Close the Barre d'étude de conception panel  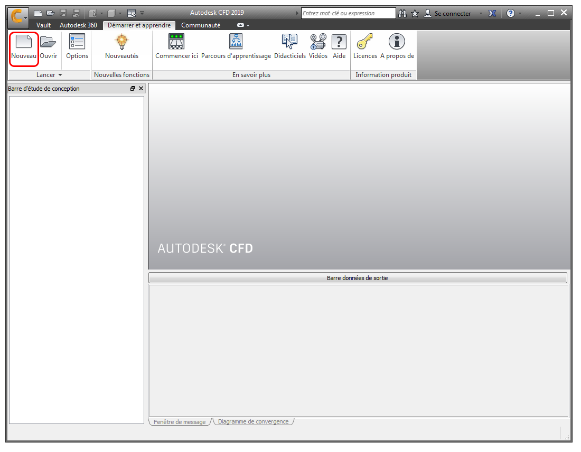(x=141, y=89)
